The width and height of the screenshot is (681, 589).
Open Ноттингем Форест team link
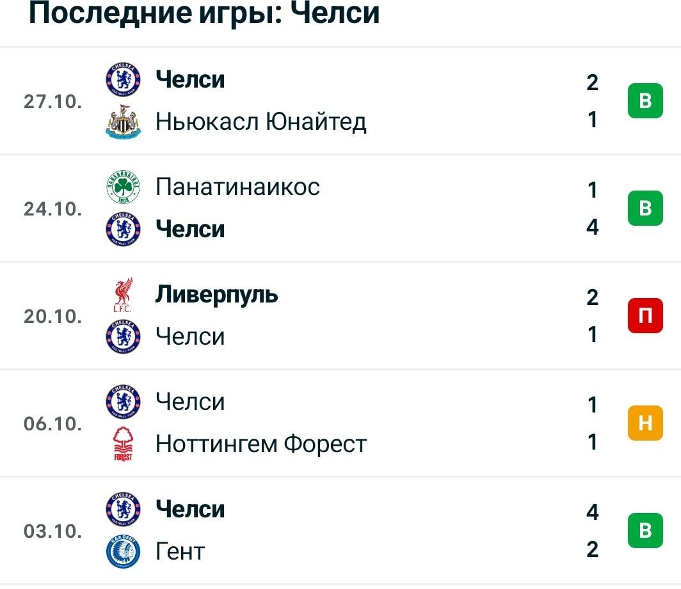click(x=261, y=444)
